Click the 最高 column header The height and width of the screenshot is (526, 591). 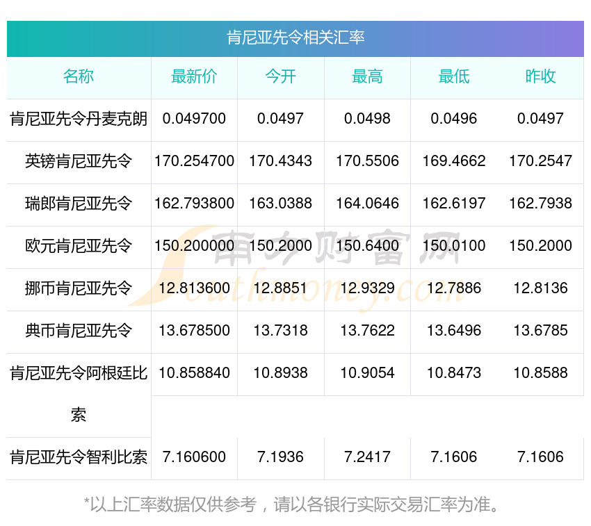tap(367, 77)
